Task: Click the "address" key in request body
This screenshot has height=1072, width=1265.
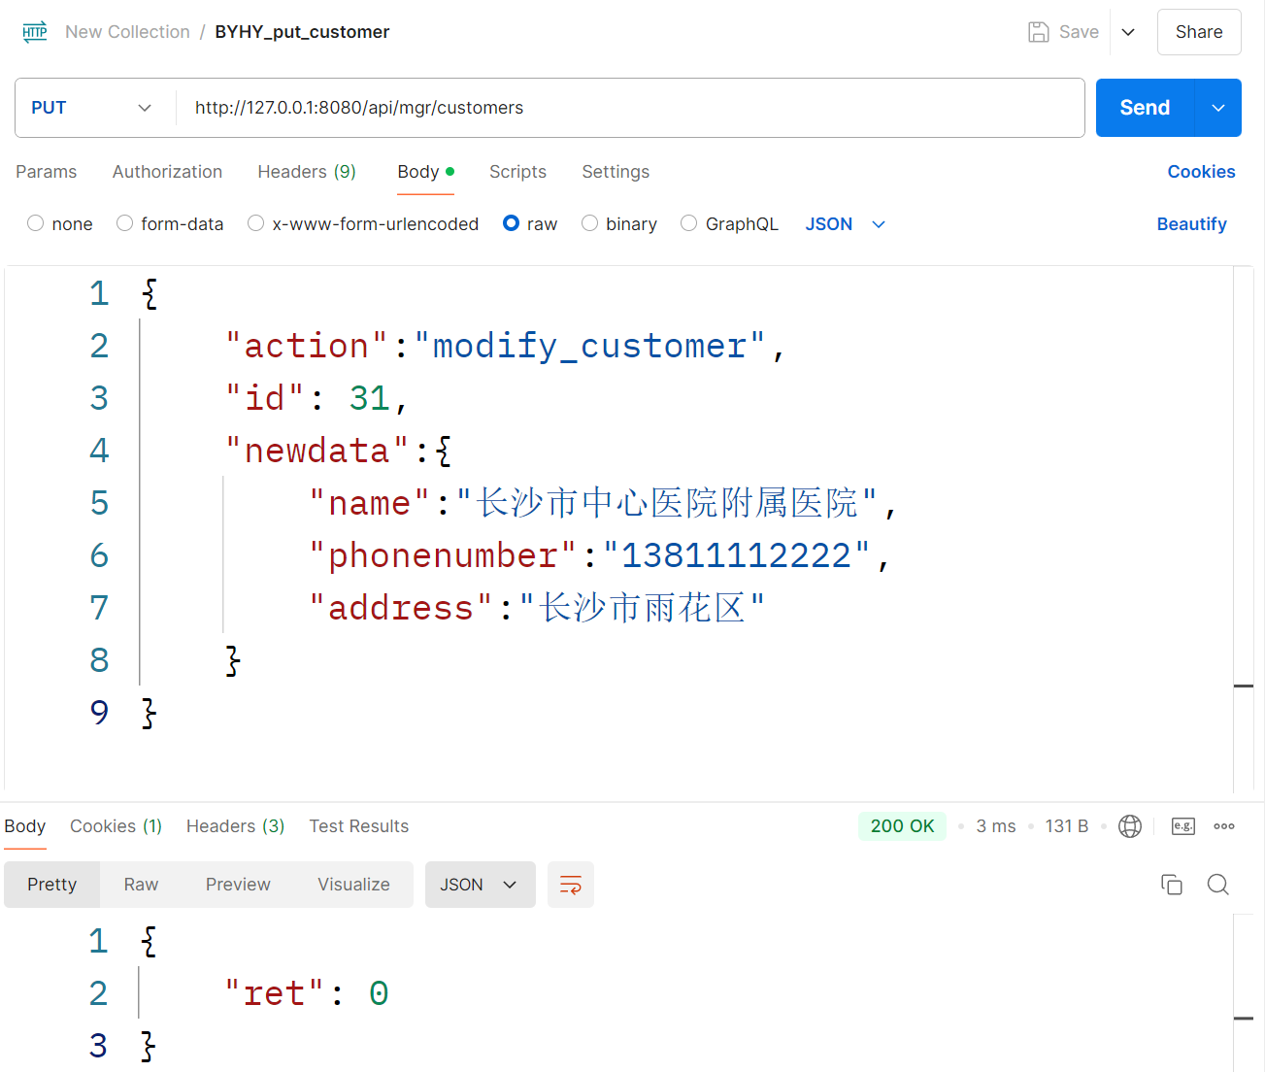Action: pos(400,608)
